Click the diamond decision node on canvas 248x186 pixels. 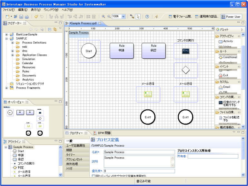(x=185, y=70)
